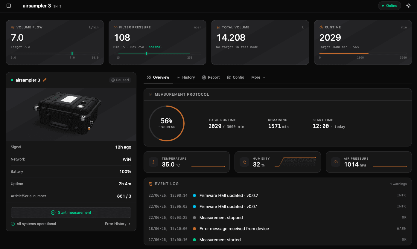Click the Runtime progress bar

363,54
